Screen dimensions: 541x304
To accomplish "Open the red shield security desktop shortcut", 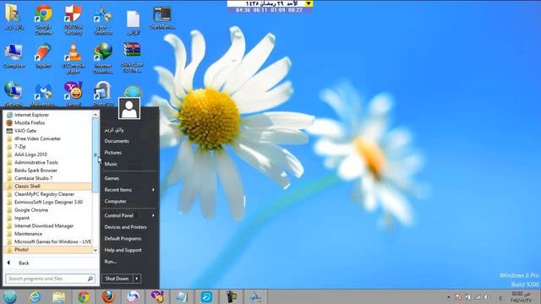I will (74, 19).
